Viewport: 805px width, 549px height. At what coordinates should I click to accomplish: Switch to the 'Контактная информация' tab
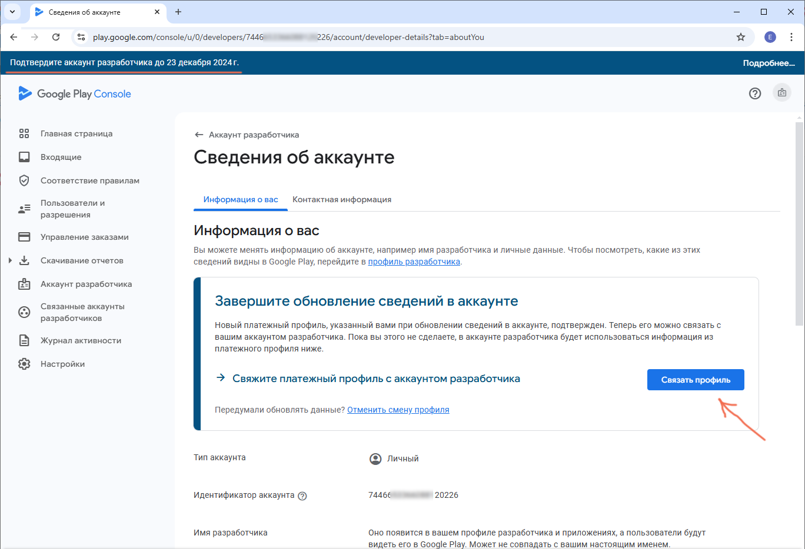(x=342, y=199)
